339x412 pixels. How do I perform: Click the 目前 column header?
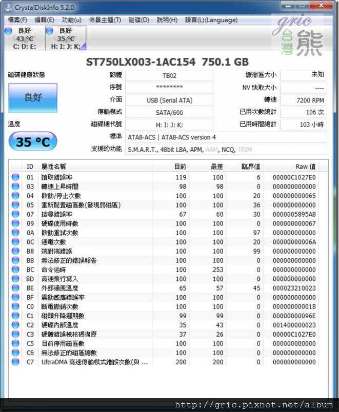click(x=171, y=167)
